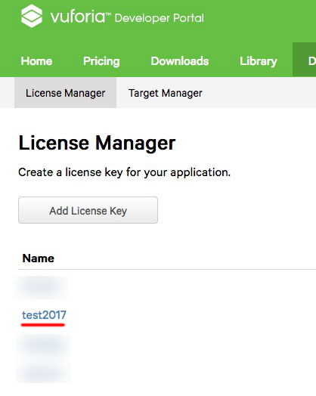The width and height of the screenshot is (316, 396).
Task: Click the red underline beneath test2017
Action: [x=43, y=325]
